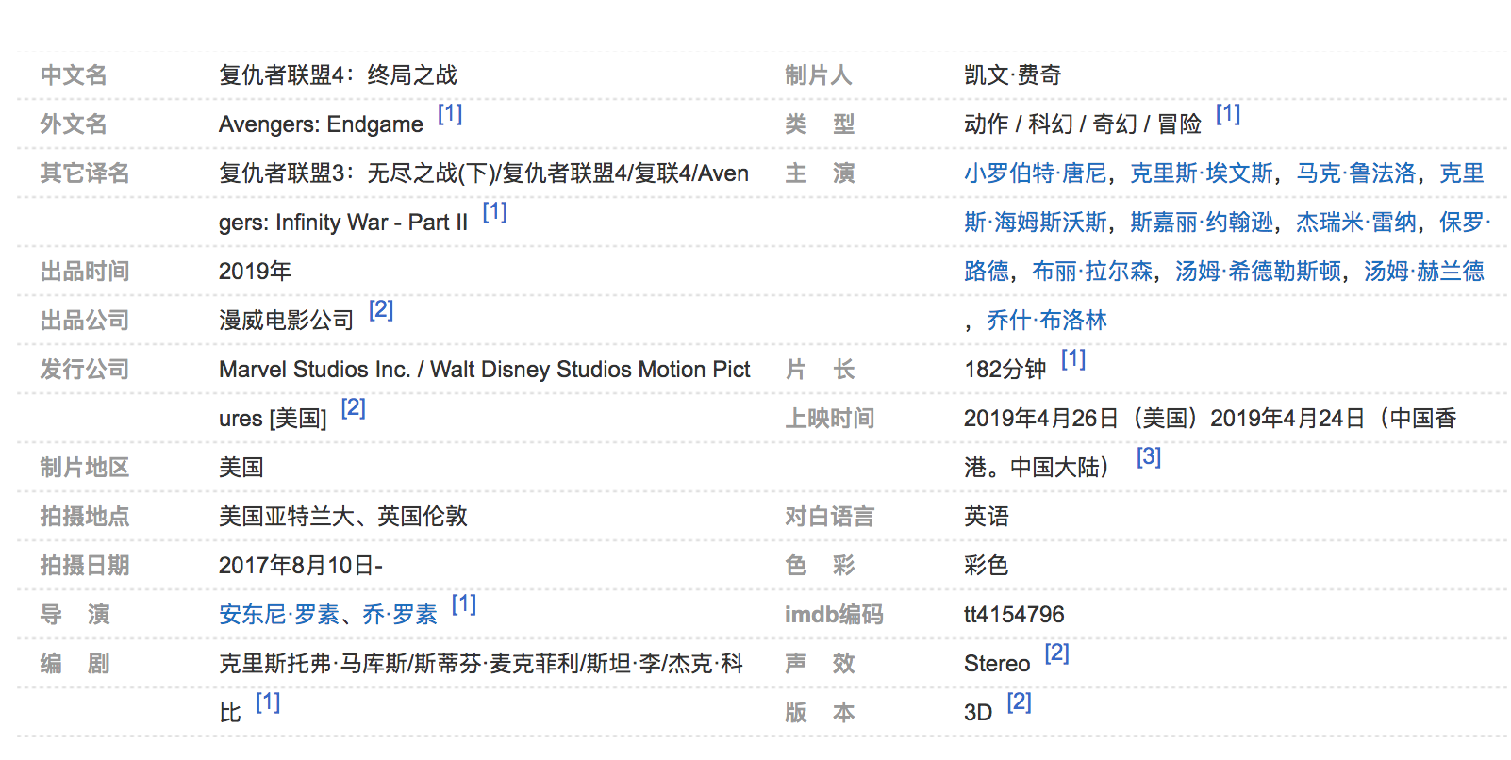Image resolution: width=1511 pixels, height=760 pixels.
Task: Click the imdb编码 field label
Action: pos(834,615)
